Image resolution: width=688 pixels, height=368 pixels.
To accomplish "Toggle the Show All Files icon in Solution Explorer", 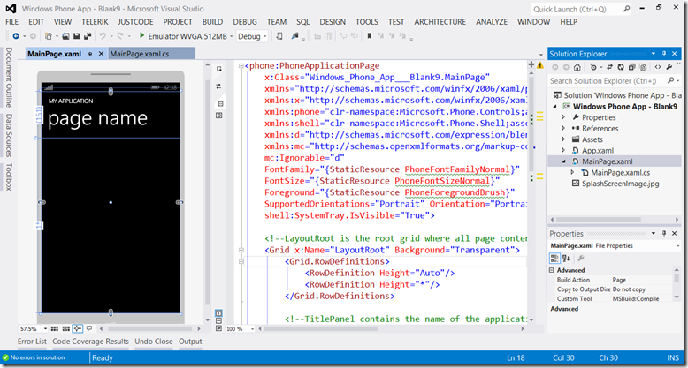I will (643, 67).
